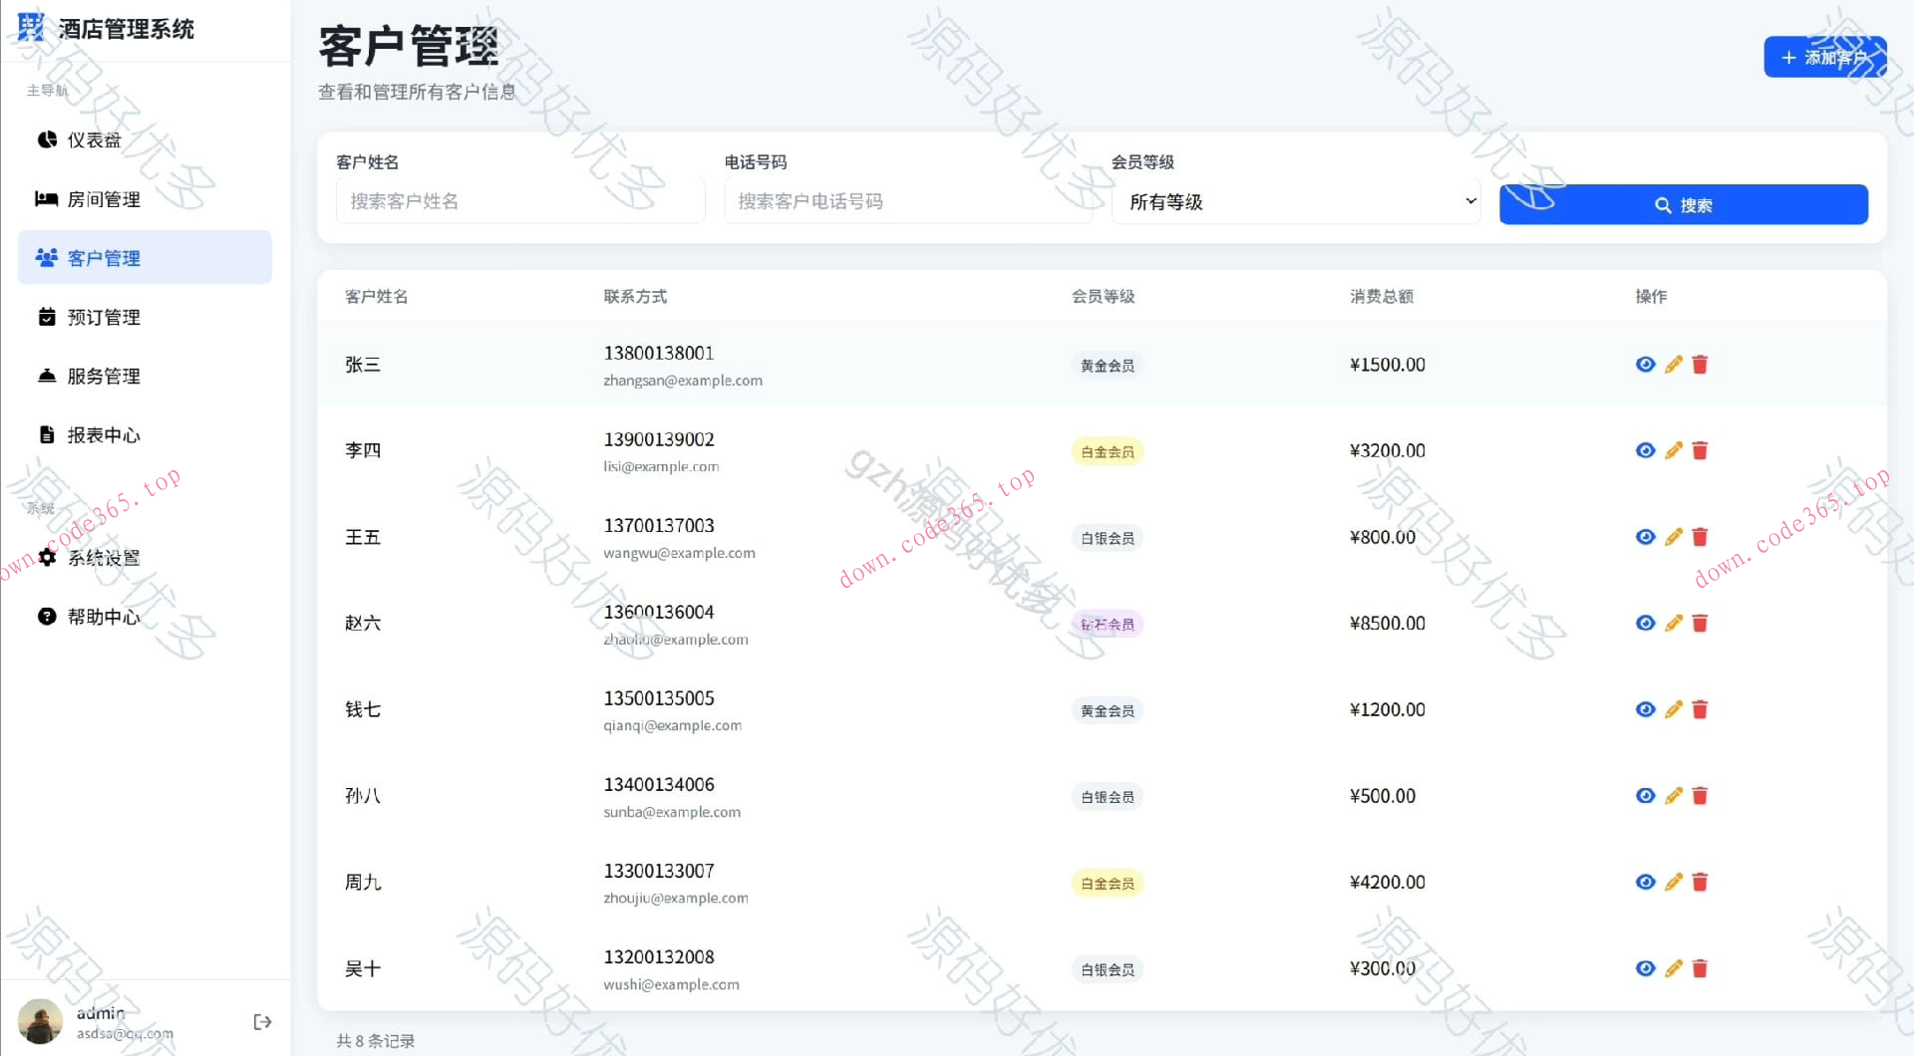Edit customer 张三 with the pencil icon
Screen dimensions: 1914x1056
[x=1673, y=365]
